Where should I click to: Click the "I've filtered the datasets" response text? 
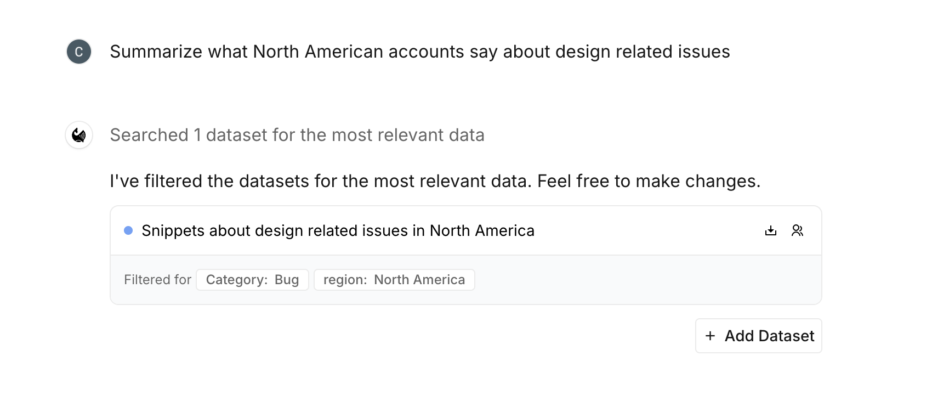point(435,181)
